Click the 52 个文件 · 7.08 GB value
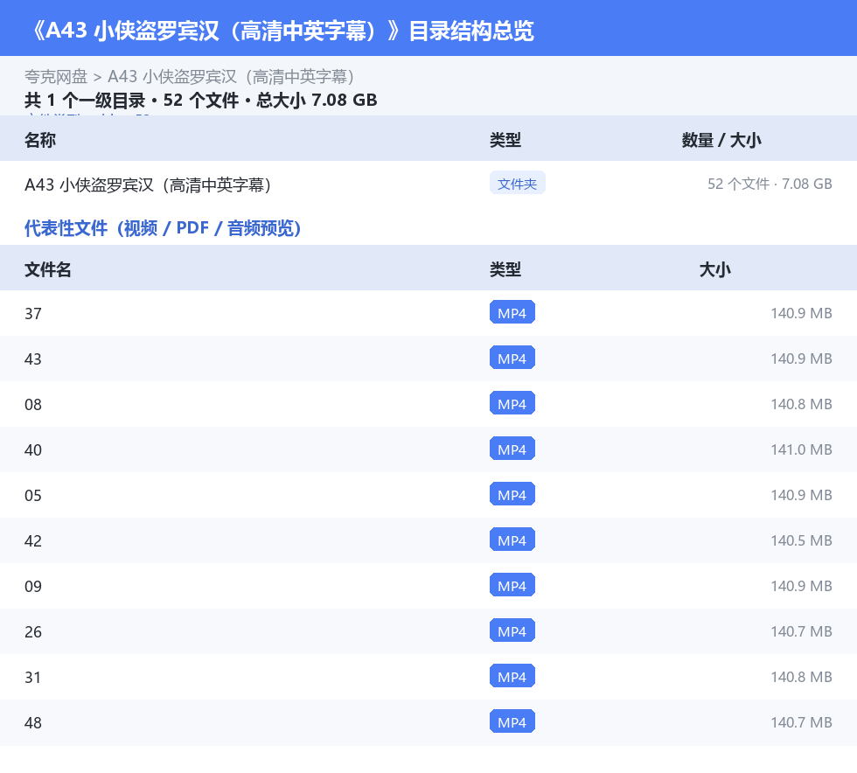Viewport: 857px width, 773px height. point(770,184)
